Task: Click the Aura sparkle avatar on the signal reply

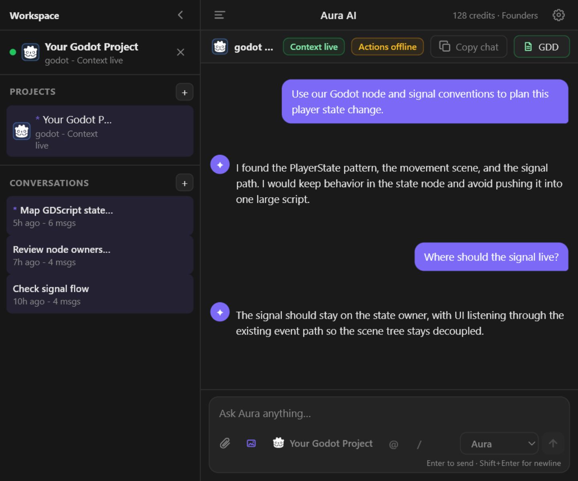Action: [220, 312]
